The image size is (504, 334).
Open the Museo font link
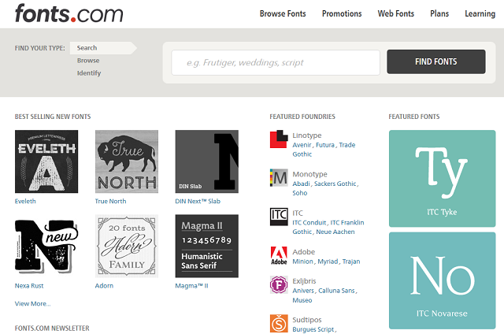[x=302, y=300]
